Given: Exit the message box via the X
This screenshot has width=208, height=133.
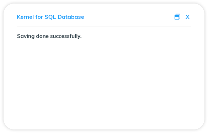Looking at the screenshot, I should pos(187,17).
